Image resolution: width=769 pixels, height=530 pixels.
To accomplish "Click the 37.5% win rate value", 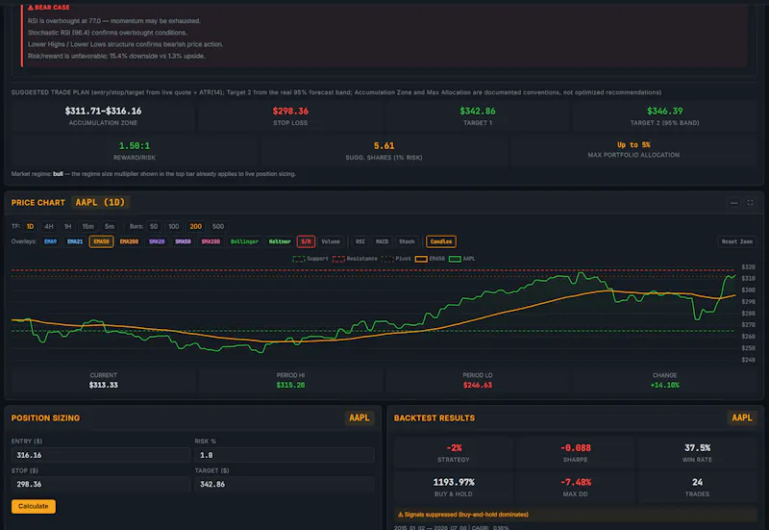I will (697, 447).
